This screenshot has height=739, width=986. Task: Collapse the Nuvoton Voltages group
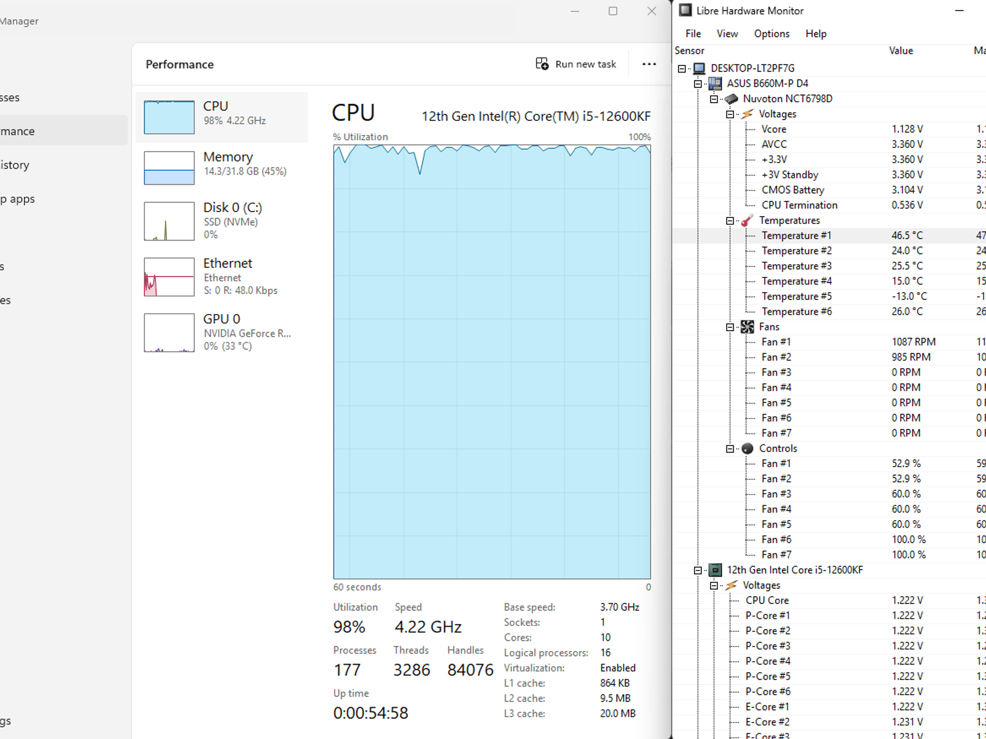[730, 115]
